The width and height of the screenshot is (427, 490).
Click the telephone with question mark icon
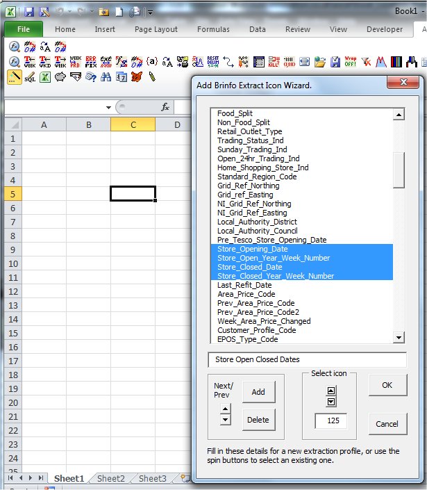click(x=90, y=77)
